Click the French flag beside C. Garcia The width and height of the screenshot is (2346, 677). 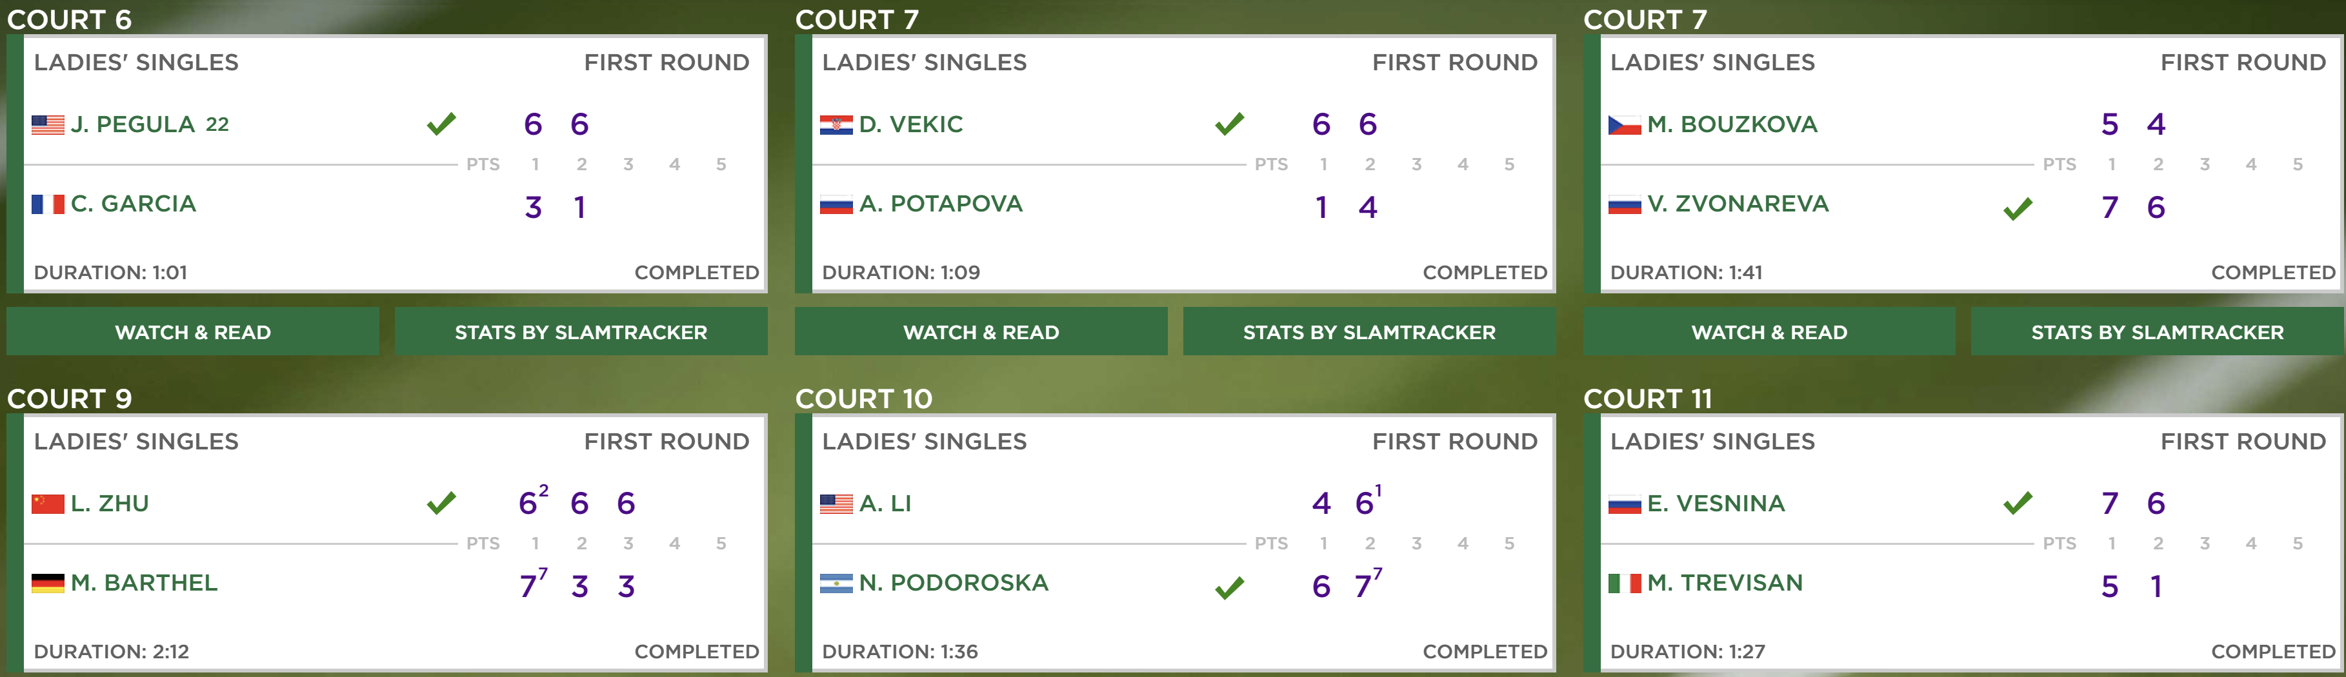click(x=47, y=204)
